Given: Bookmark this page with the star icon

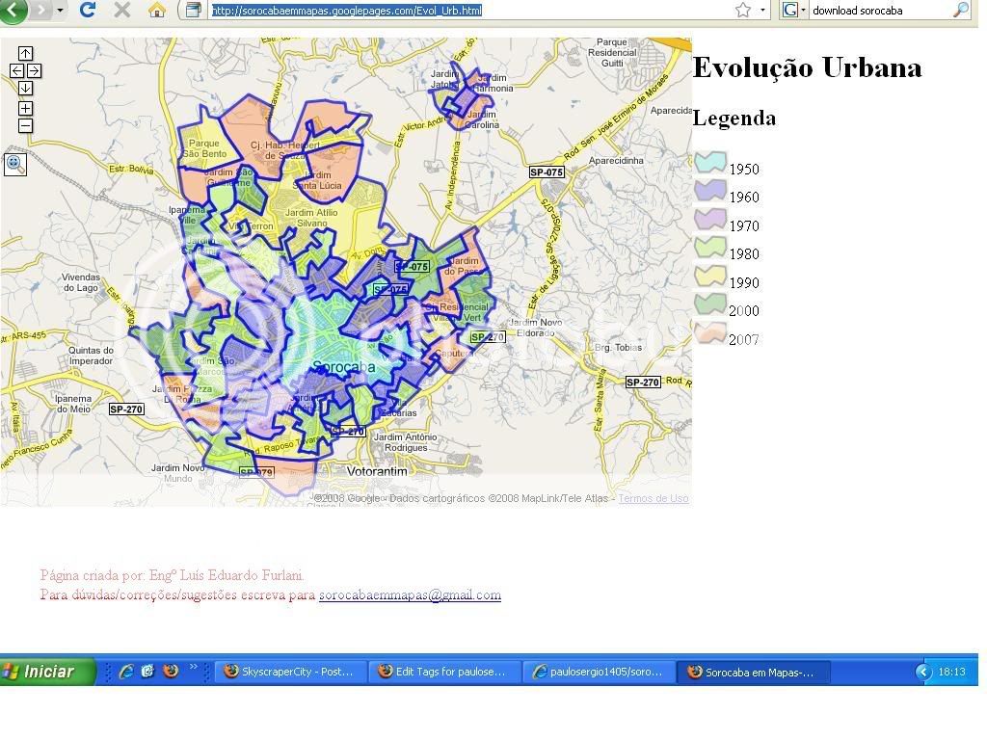Looking at the screenshot, I should 742,11.
